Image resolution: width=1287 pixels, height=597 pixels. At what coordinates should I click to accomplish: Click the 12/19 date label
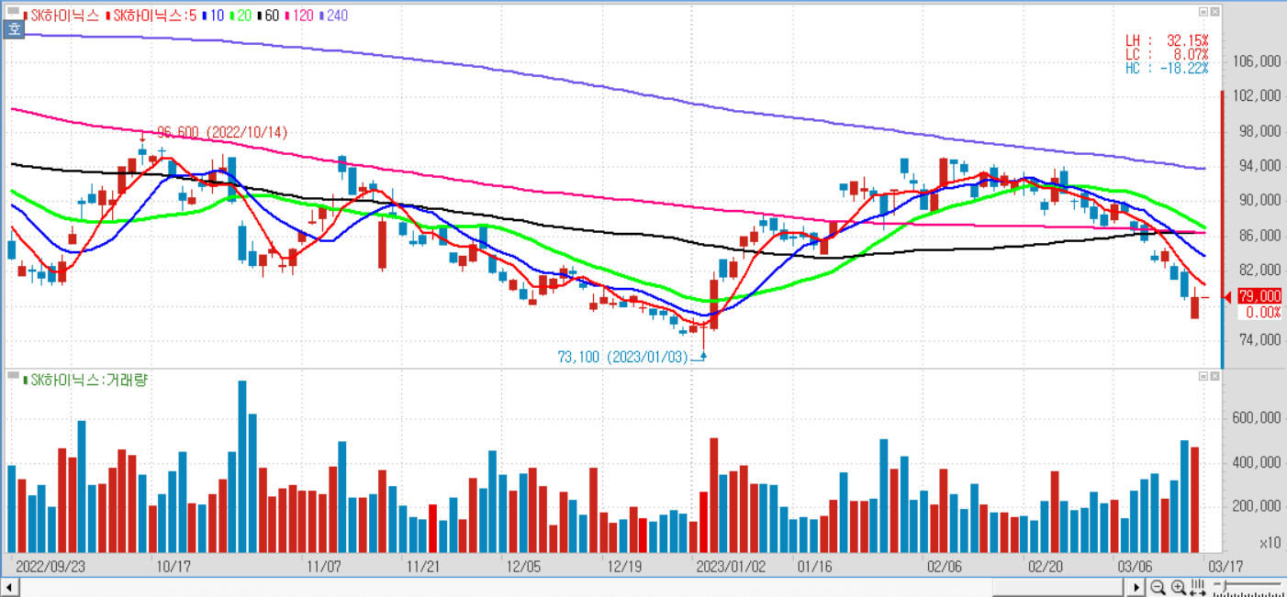(x=623, y=567)
